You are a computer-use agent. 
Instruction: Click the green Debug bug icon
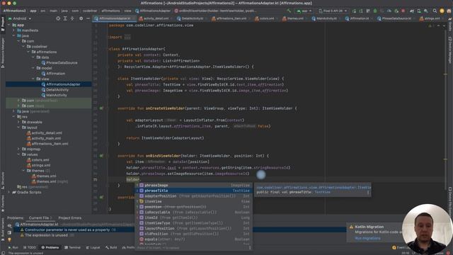[375, 11]
